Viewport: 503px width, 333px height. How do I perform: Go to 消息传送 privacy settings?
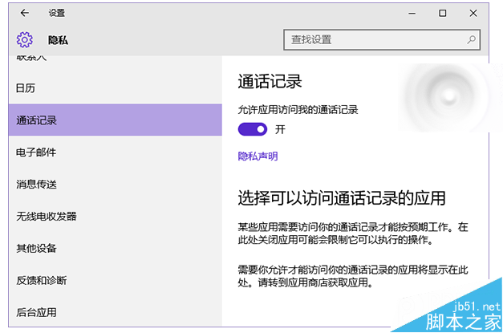(36, 185)
